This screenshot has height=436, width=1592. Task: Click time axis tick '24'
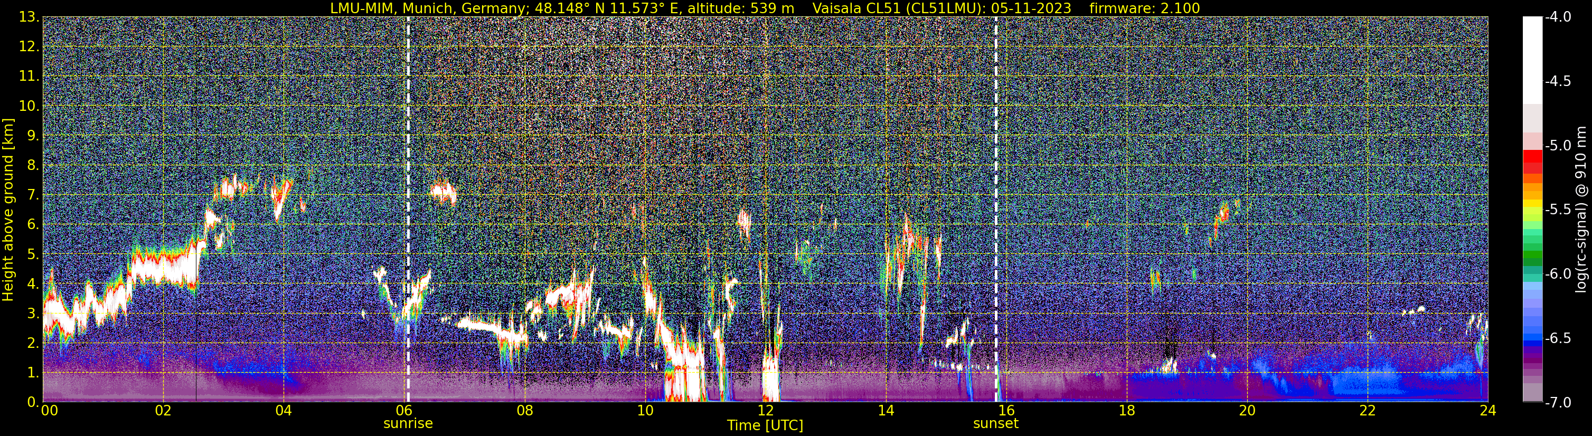click(x=1487, y=411)
